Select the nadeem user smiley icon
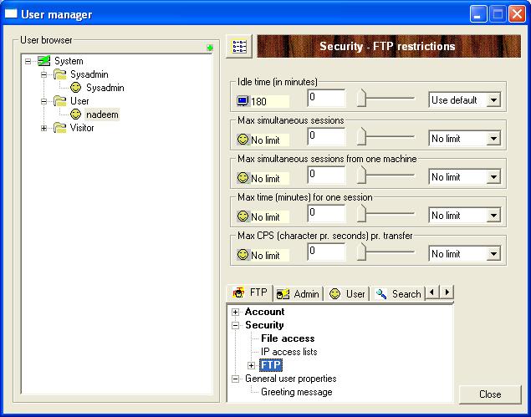Viewport: 531px width, 417px height. point(76,114)
